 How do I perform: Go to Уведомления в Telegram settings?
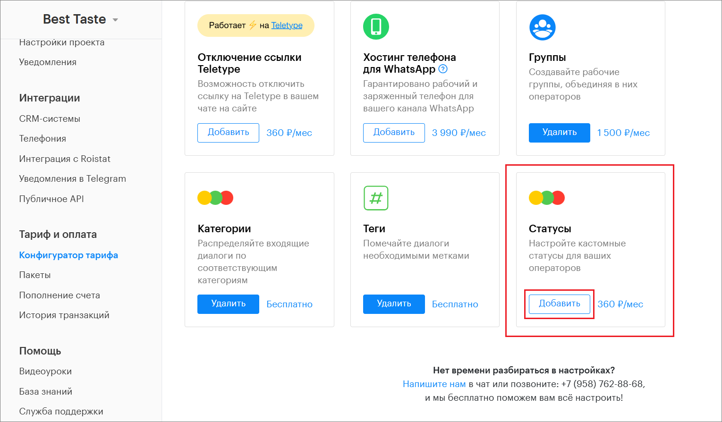(x=72, y=179)
